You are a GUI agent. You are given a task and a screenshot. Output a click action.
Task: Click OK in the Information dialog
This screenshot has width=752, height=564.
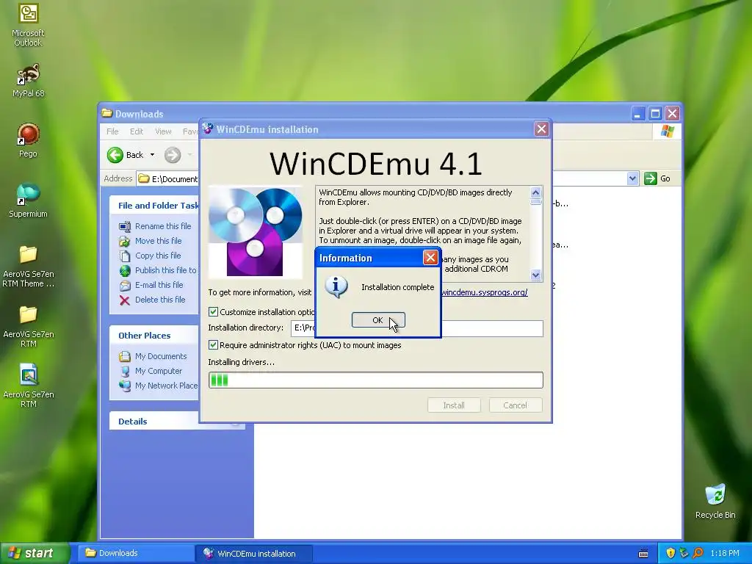tap(378, 320)
